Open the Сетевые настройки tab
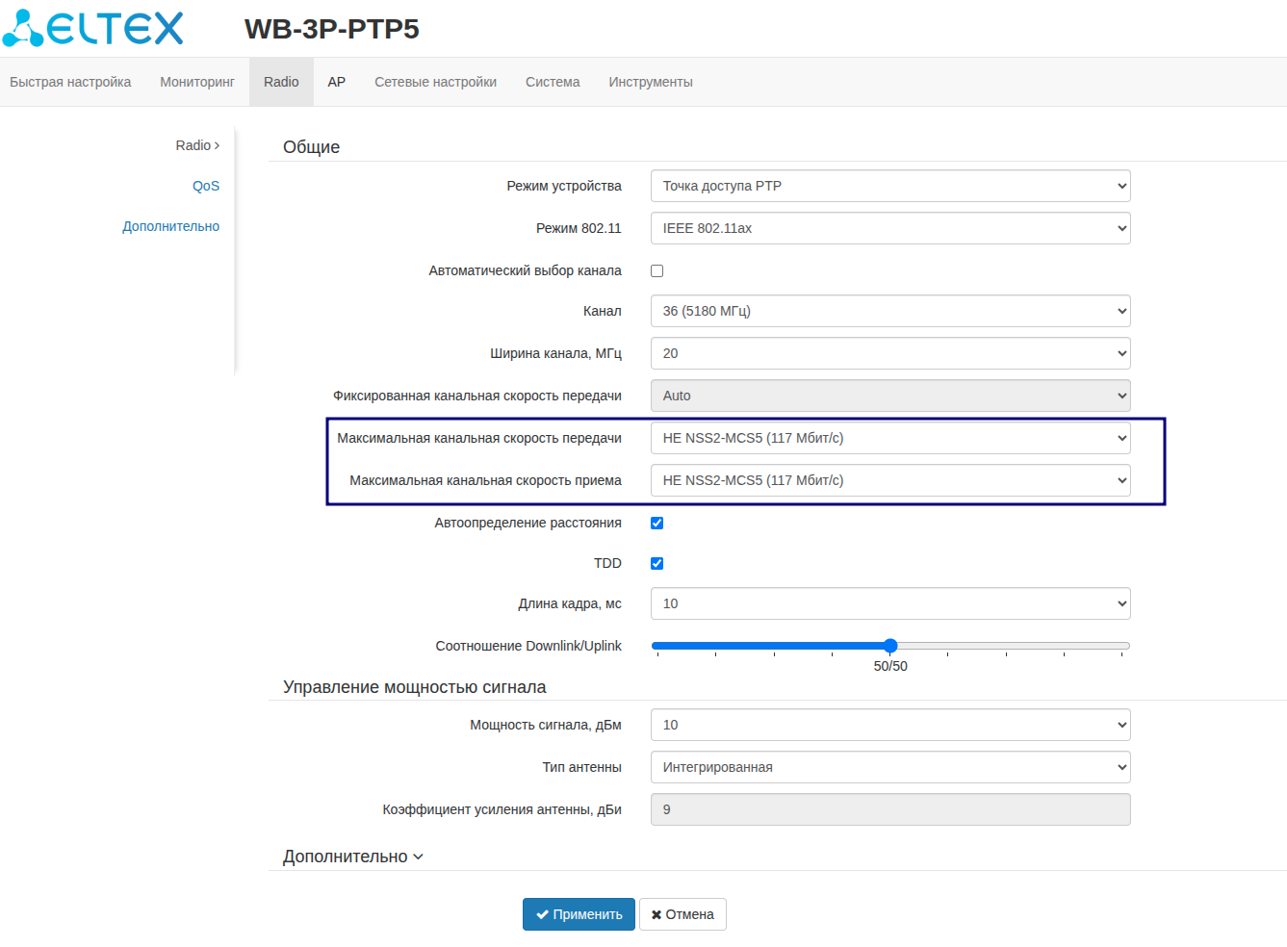 coord(435,82)
